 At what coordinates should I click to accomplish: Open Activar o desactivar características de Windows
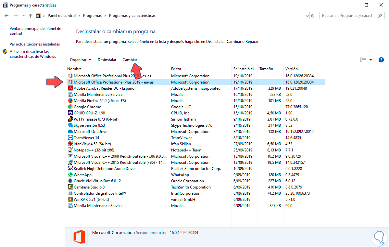[x=33, y=54]
